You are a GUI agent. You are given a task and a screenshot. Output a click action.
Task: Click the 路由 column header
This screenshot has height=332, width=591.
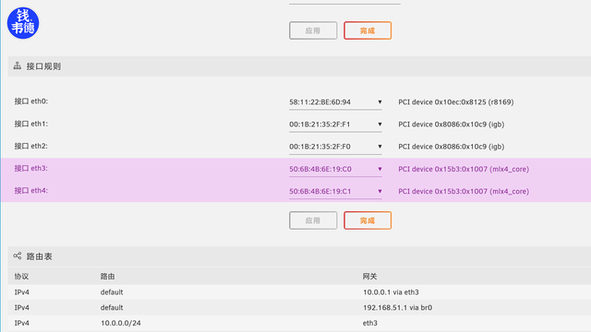pos(107,277)
